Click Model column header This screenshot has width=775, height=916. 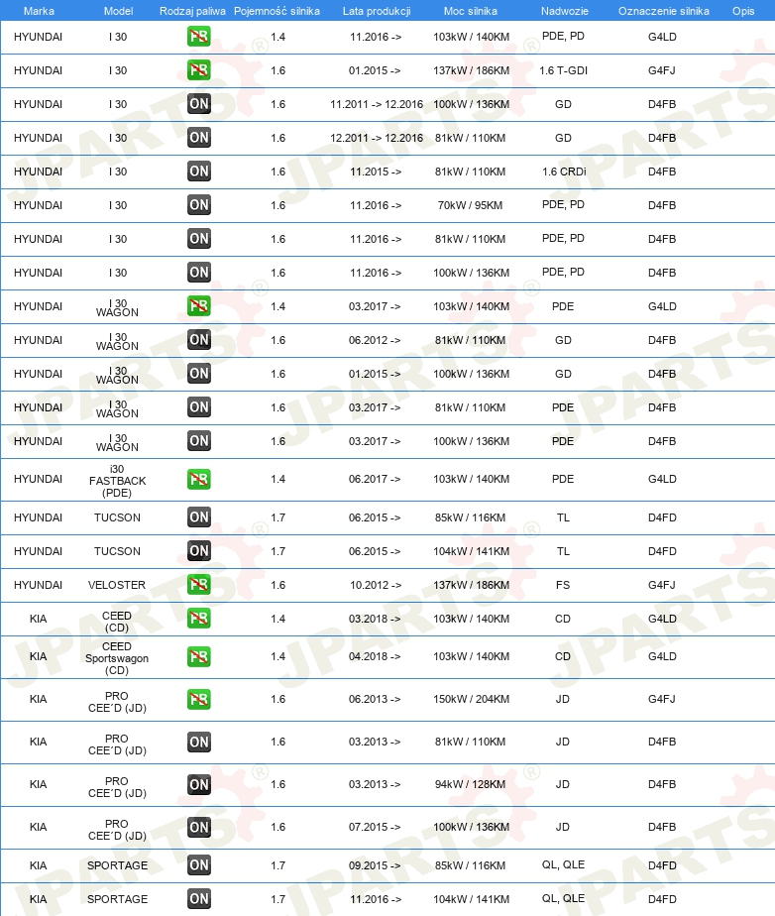pyautogui.click(x=118, y=11)
